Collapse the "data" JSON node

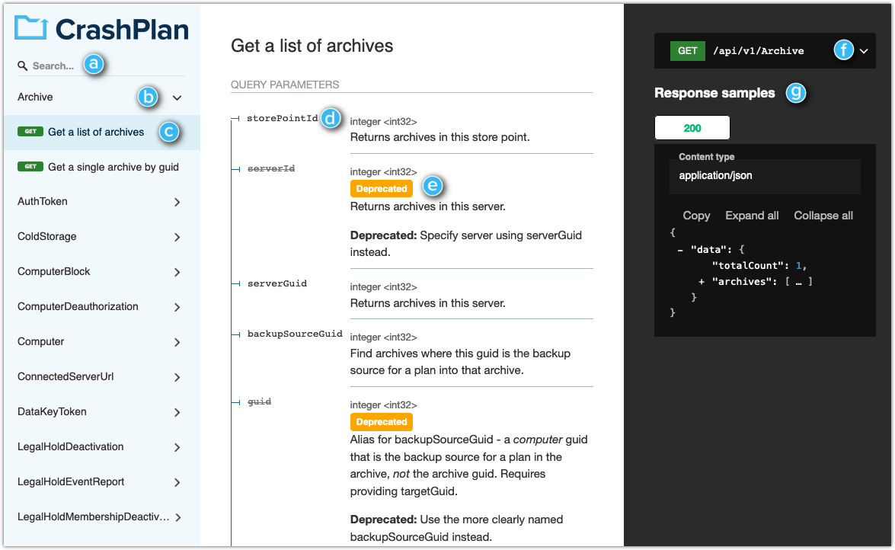(x=679, y=250)
